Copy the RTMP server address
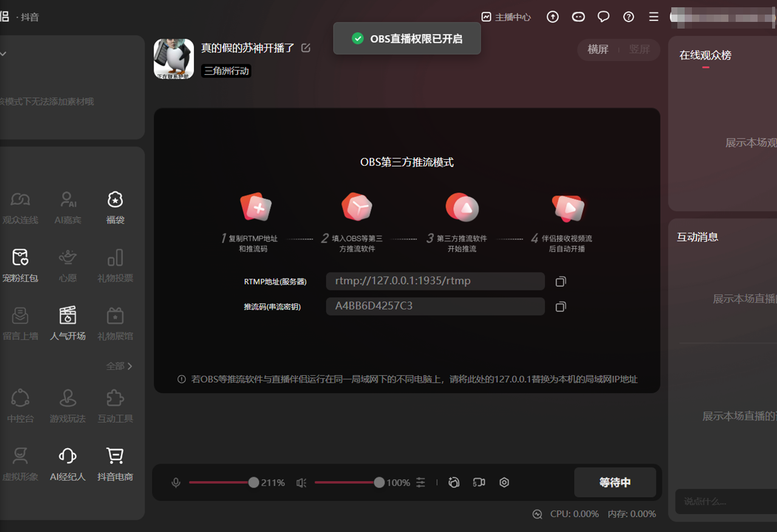The image size is (777, 532). 561,282
